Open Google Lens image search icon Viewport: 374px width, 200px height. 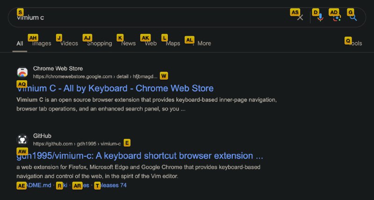point(337,18)
